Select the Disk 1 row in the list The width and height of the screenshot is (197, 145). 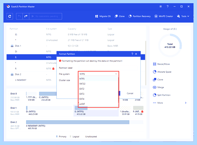(76, 46)
